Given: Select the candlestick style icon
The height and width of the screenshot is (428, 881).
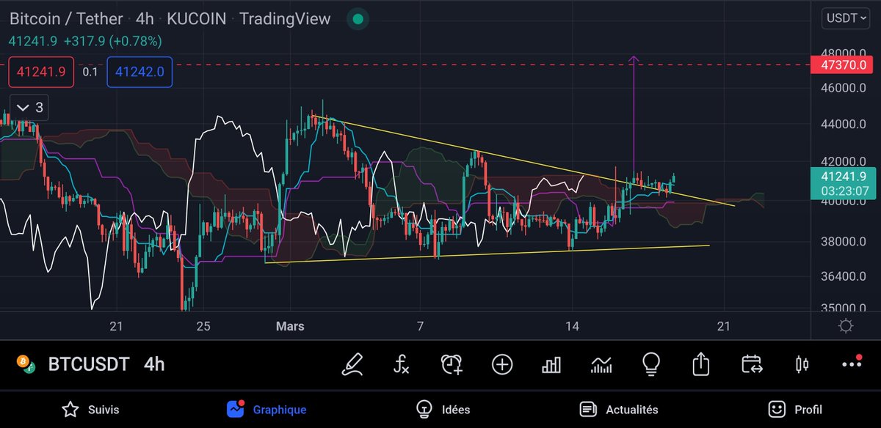Looking at the screenshot, I should click(802, 364).
